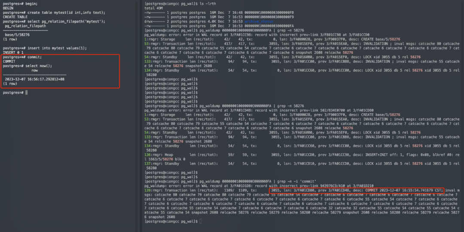Place cursor at final 'postgres=#' prompt in psql
The image size is (464, 232).
coord(26,93)
